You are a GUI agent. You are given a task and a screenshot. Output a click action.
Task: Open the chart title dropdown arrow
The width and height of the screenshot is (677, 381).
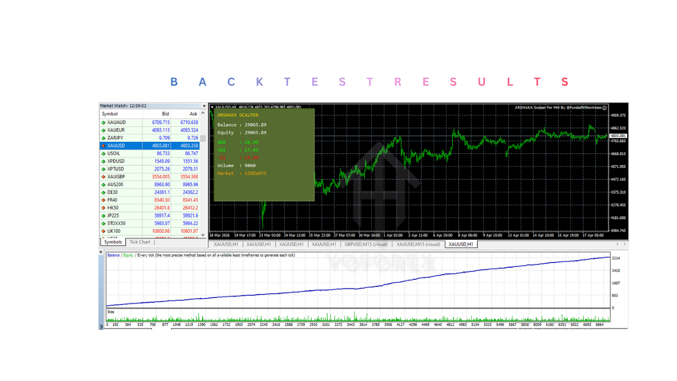pos(213,107)
